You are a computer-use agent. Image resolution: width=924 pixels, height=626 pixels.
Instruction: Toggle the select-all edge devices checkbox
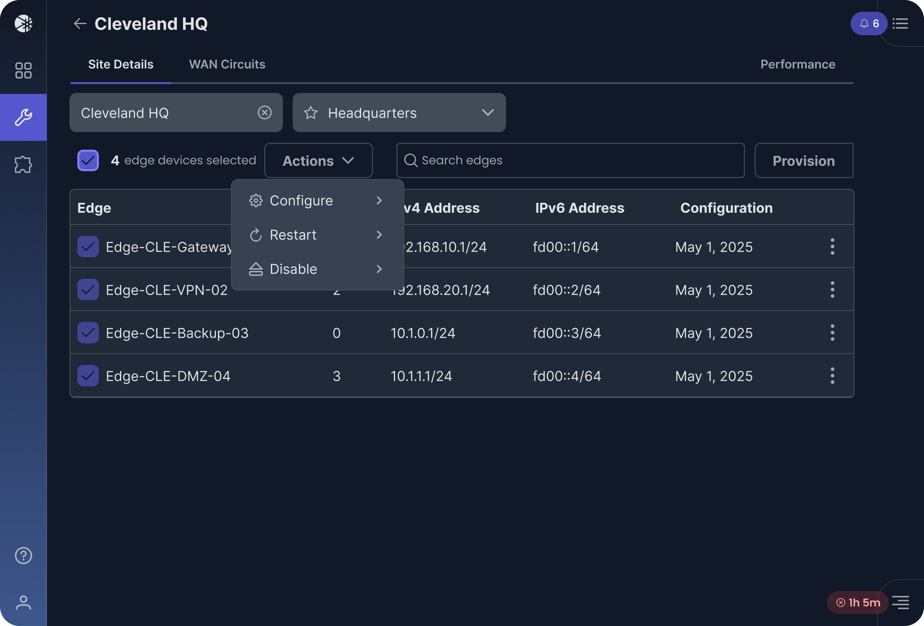click(x=88, y=160)
